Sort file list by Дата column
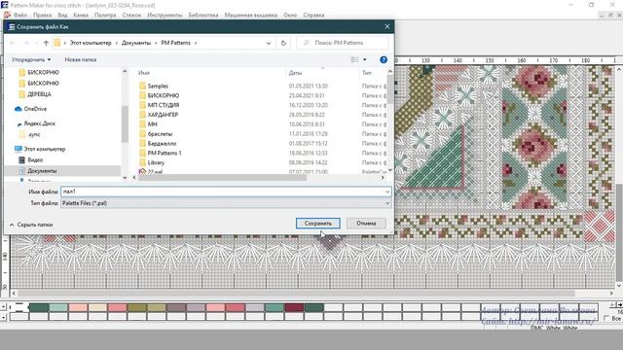The height and width of the screenshot is (350, 623). click(295, 73)
